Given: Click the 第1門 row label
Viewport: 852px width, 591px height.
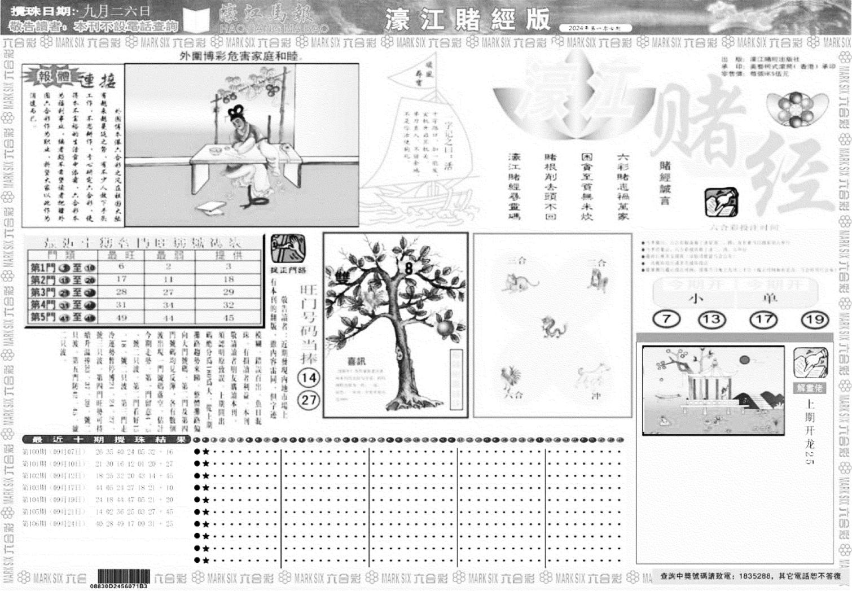Looking at the screenshot, I should (x=62, y=268).
